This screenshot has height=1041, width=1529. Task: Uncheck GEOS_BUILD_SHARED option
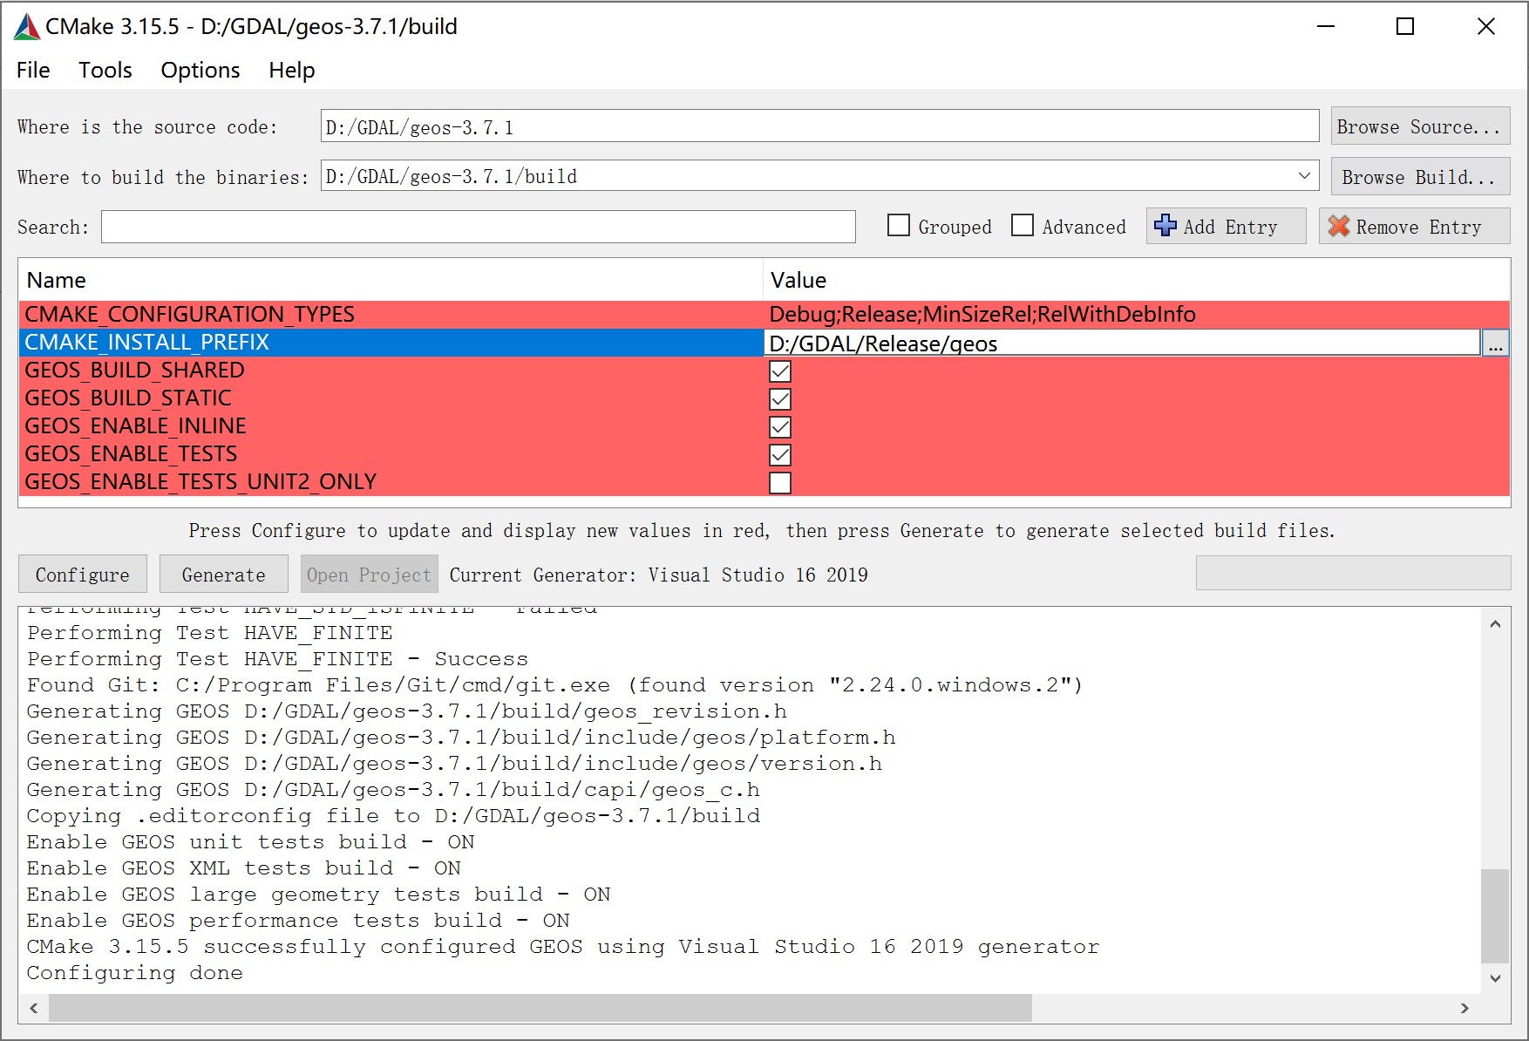[x=780, y=371]
